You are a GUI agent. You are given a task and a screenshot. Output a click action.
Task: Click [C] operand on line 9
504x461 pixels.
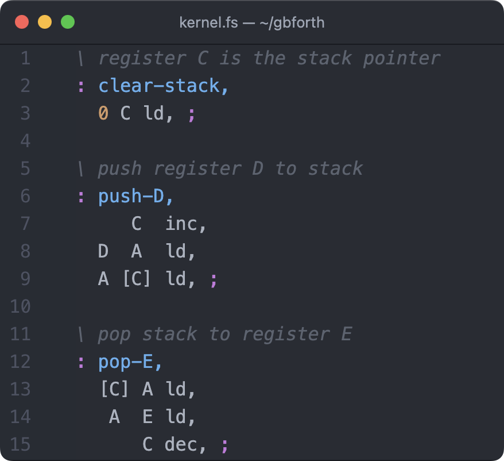[x=137, y=279]
